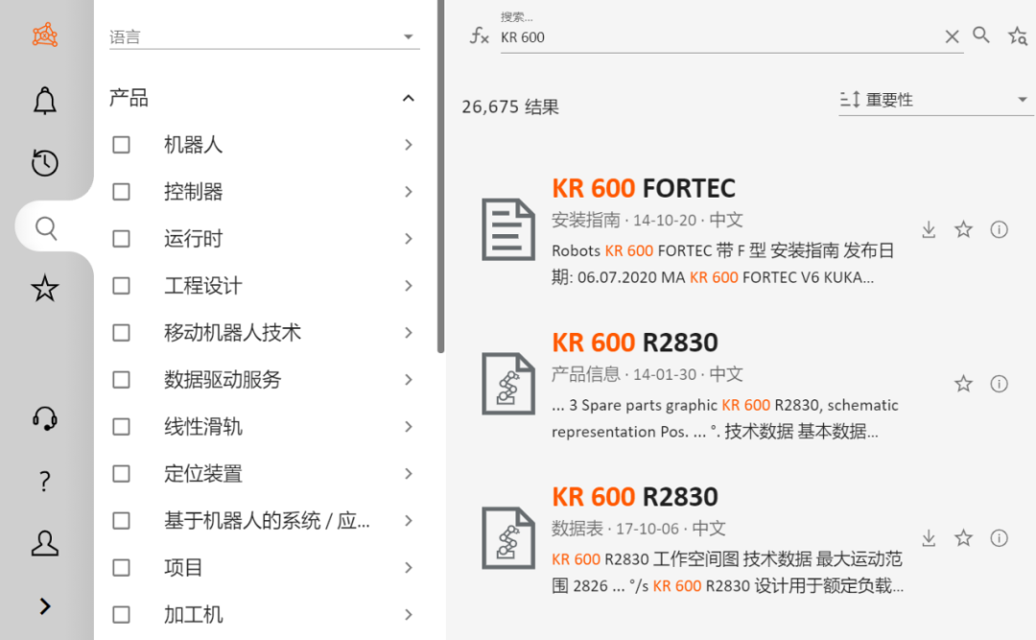Show info for KR 600 FORTEC result
1036x640 pixels.
click(x=999, y=229)
